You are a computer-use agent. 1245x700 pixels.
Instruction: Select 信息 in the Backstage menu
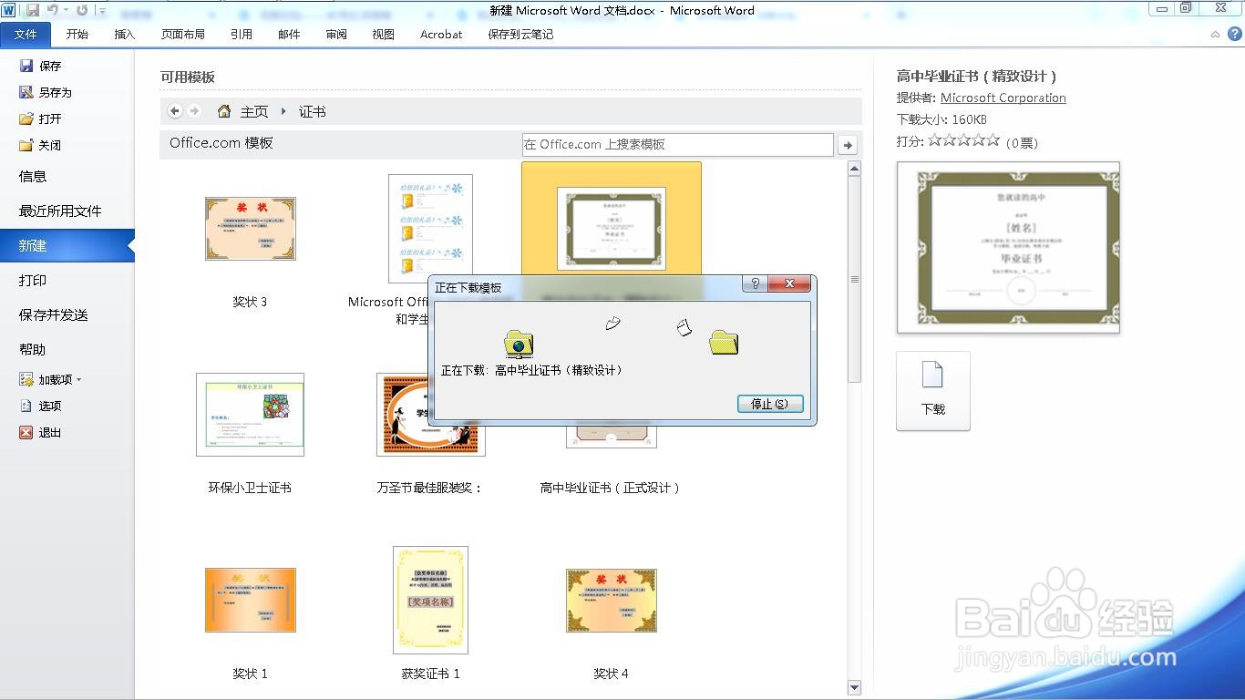tap(67, 176)
